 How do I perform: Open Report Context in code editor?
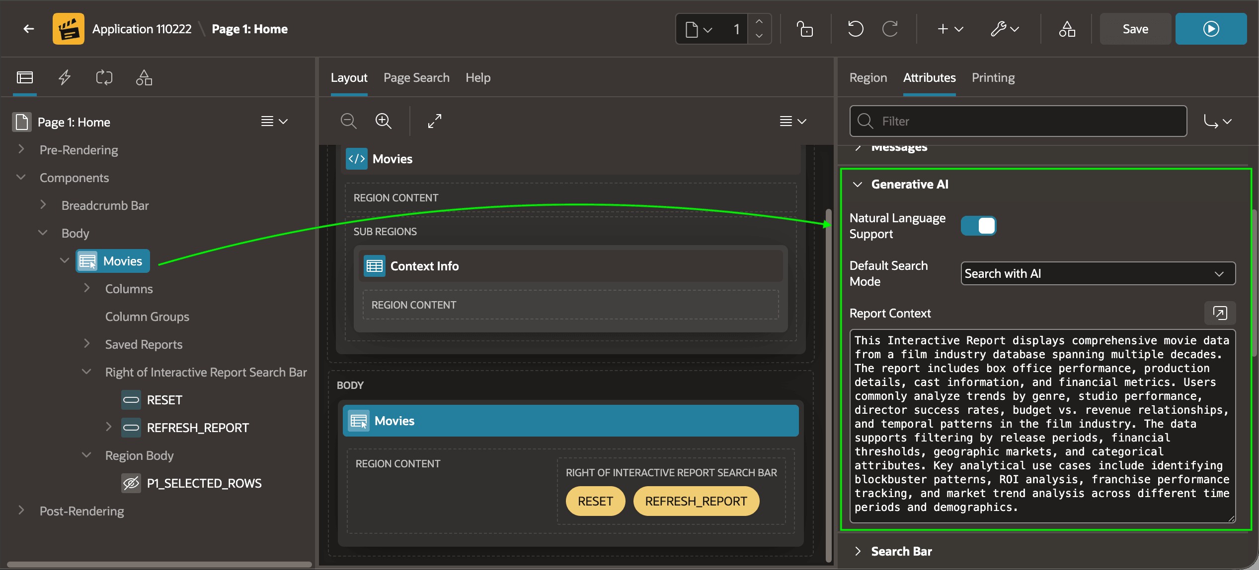tap(1220, 313)
